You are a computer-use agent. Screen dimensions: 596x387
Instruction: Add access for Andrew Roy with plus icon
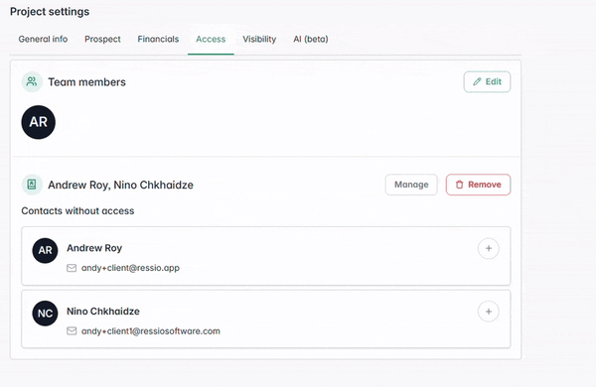[489, 248]
